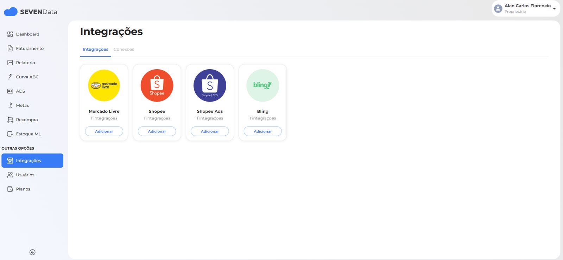
Task: Switch to the Conexões tab
Action: [124, 50]
